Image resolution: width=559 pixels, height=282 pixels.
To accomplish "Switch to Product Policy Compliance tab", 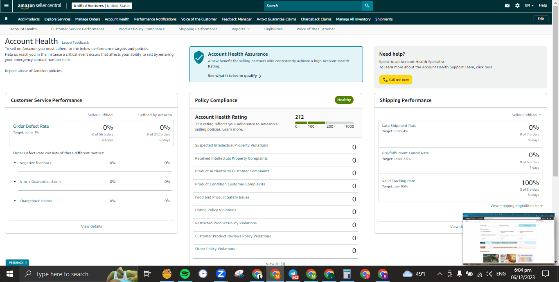I will [x=142, y=29].
